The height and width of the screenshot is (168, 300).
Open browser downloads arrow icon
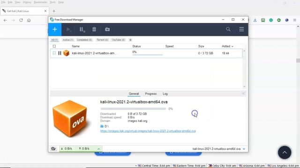pos(255,20)
